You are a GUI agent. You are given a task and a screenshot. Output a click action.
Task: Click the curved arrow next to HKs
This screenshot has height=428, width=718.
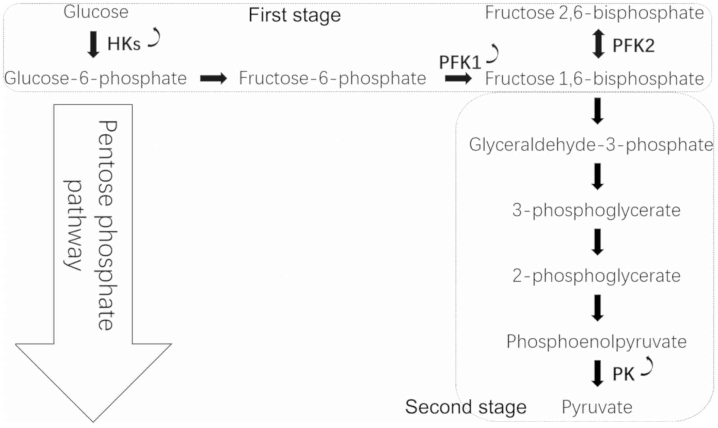coord(154,38)
